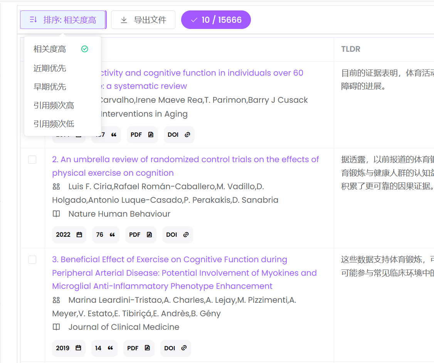Click the PDF icon for the umbrella review paper

[x=150, y=234]
